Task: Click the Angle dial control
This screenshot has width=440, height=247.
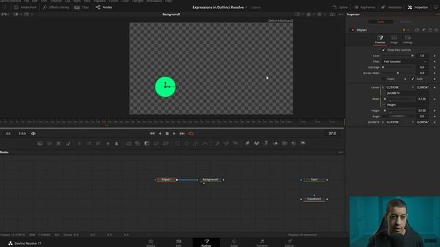Action: coord(397,116)
